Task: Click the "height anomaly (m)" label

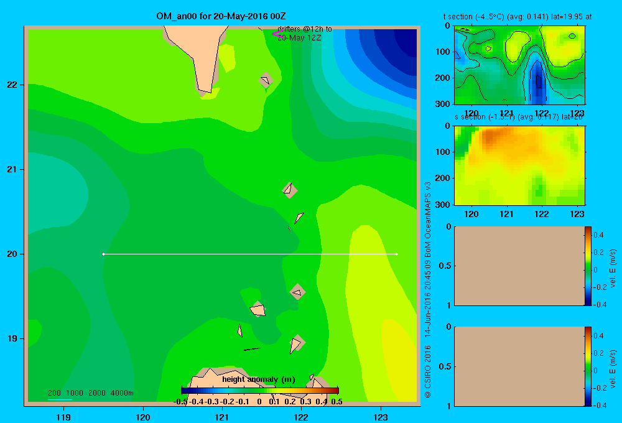Action: [259, 379]
